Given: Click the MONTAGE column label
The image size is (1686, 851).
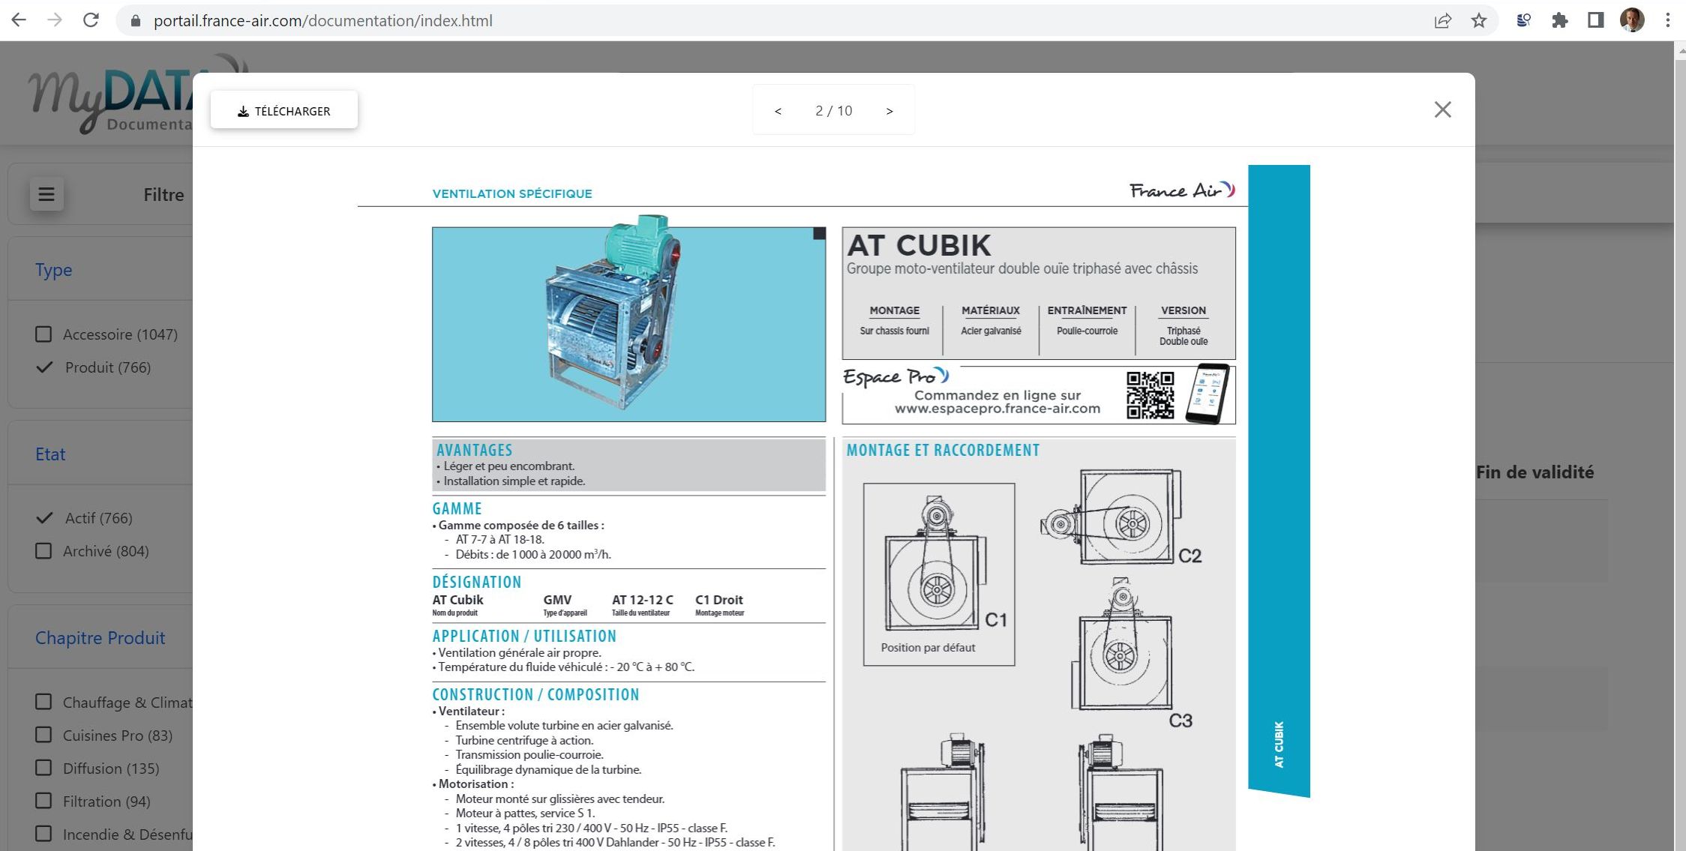Looking at the screenshot, I should [x=894, y=310].
